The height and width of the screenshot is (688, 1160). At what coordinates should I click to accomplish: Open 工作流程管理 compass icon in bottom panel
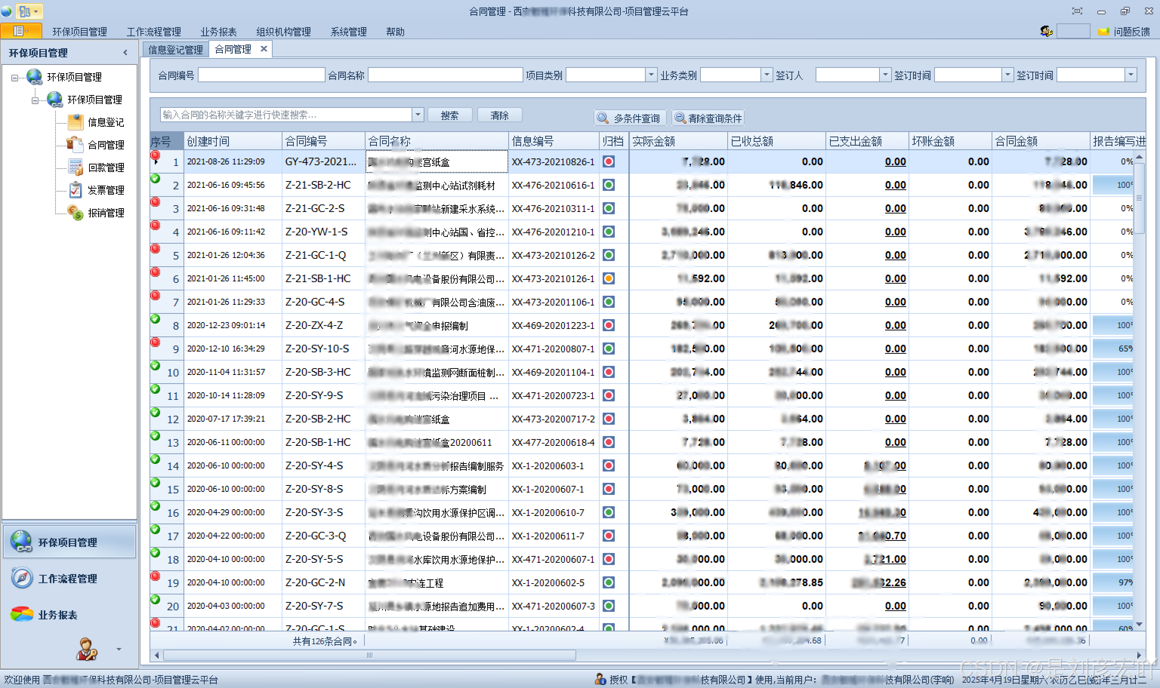click(22, 578)
